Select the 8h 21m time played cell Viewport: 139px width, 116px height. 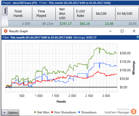click(48, 24)
